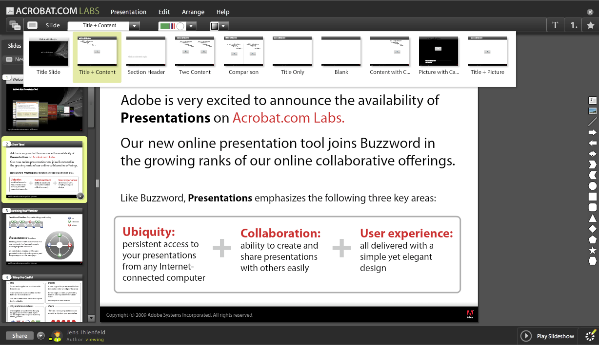
Task: Click the favorites star in the toolbar
Action: (591, 25)
